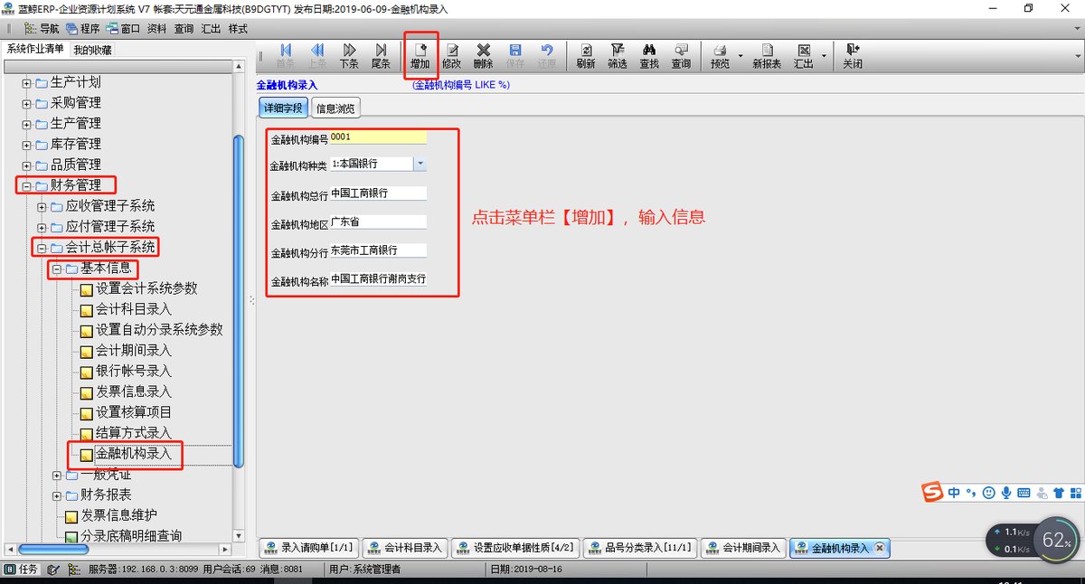The height and width of the screenshot is (584, 1085).
Task: Open the 查询 menu in menu bar
Action: [x=184, y=29]
